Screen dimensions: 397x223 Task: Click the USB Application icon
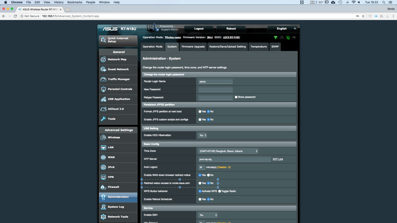103,99
